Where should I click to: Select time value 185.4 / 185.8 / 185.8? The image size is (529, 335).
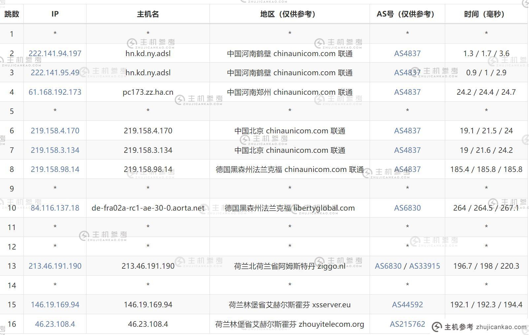tap(486, 169)
